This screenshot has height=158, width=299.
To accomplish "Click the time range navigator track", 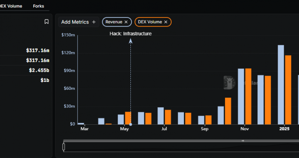I will (181, 147).
